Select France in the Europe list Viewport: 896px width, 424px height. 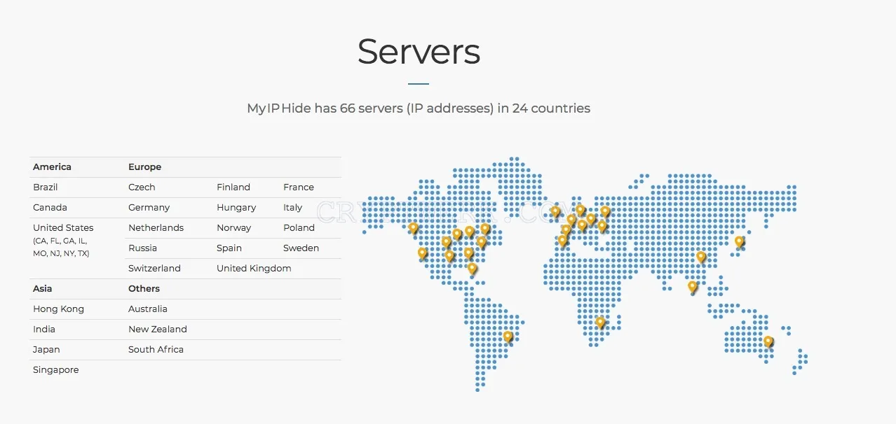[x=299, y=188]
